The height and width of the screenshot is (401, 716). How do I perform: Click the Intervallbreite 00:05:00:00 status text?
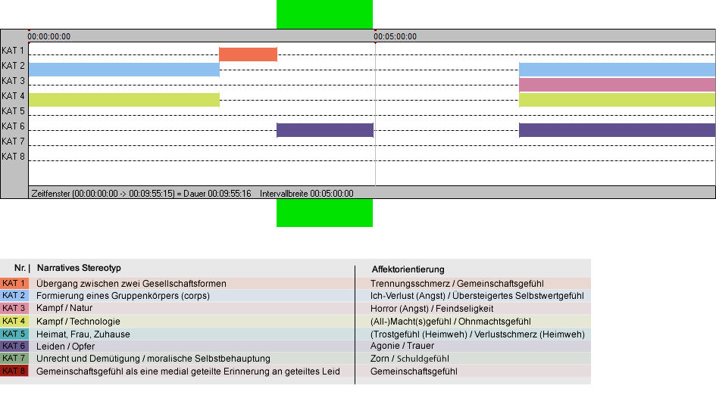(306, 194)
